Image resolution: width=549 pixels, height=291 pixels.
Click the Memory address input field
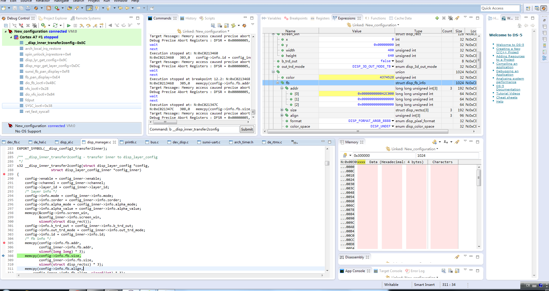pos(383,156)
